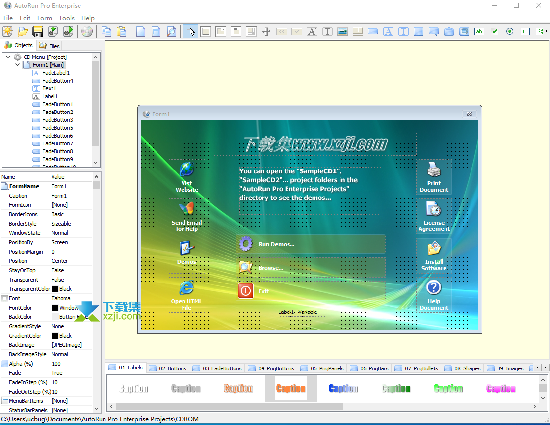This screenshot has height=425, width=550.
Task: Select the Print Document button in Form1
Action: point(434,177)
